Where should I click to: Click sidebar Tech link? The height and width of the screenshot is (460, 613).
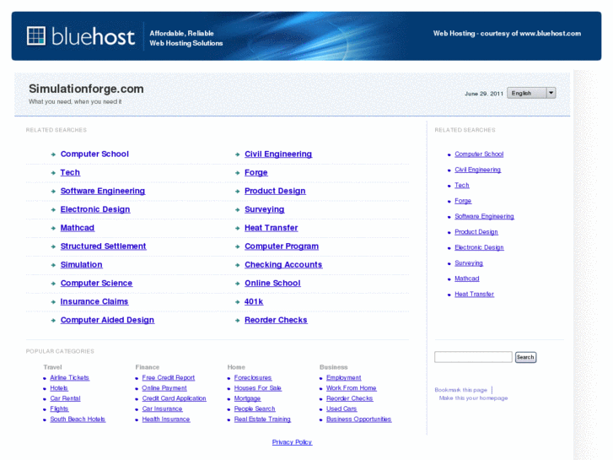[x=462, y=185]
